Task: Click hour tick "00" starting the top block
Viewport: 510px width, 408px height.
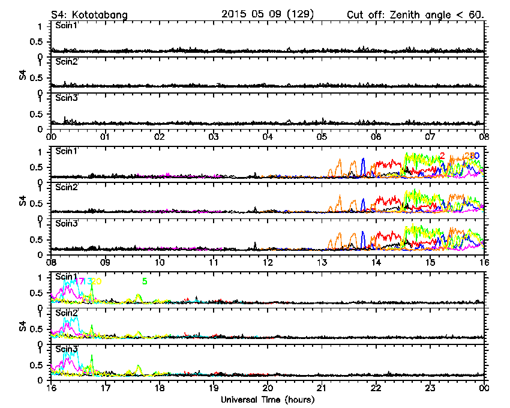Action: tap(51, 137)
